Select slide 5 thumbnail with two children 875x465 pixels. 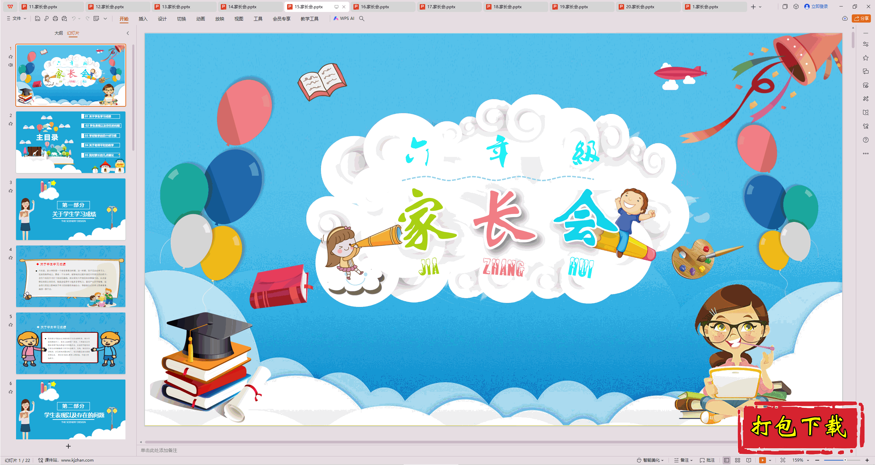pyautogui.click(x=71, y=343)
